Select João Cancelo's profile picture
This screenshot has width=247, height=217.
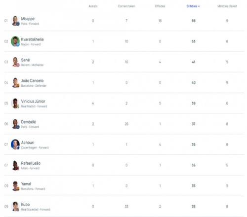point(15,82)
